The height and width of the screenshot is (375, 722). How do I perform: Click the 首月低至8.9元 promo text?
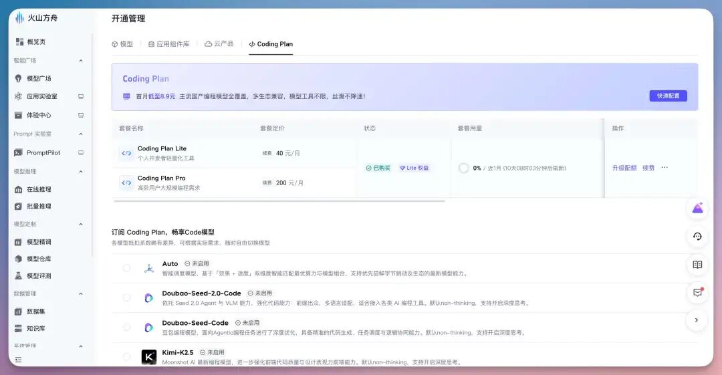(x=156, y=96)
